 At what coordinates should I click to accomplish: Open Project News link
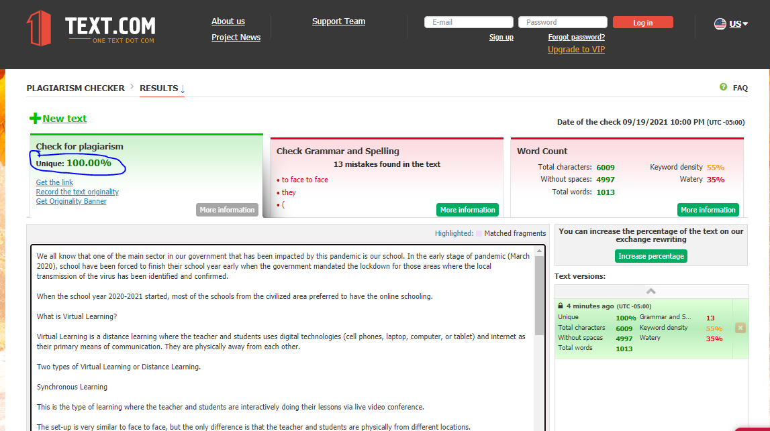click(x=236, y=38)
